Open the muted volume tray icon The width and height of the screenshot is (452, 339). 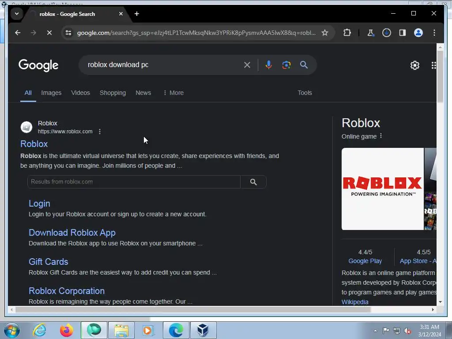point(407,331)
